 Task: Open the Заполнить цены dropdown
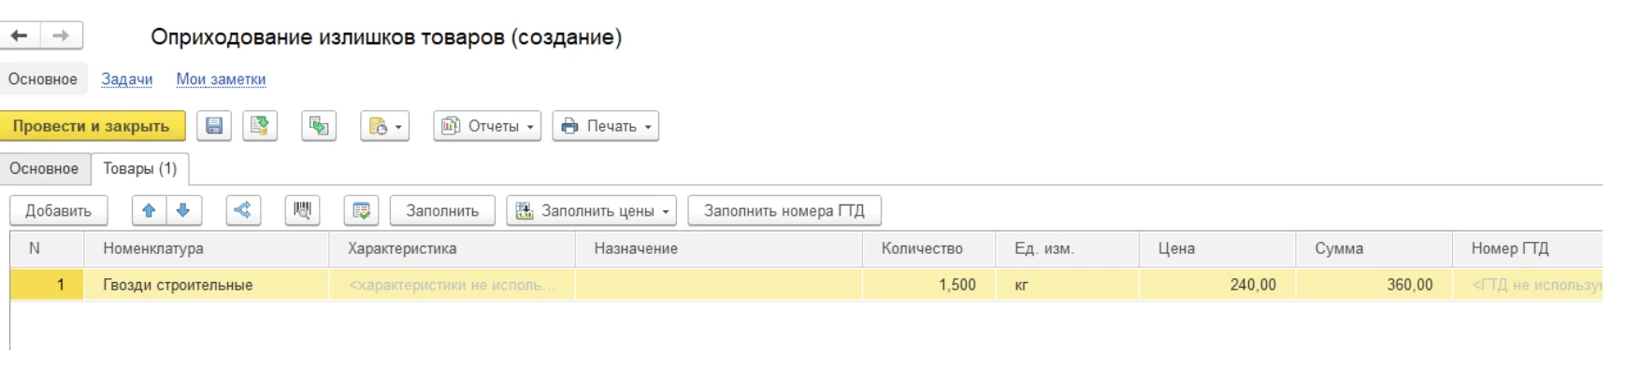(593, 211)
